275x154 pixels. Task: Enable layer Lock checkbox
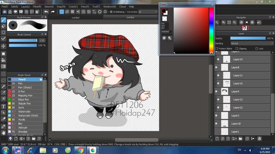pos(257,48)
